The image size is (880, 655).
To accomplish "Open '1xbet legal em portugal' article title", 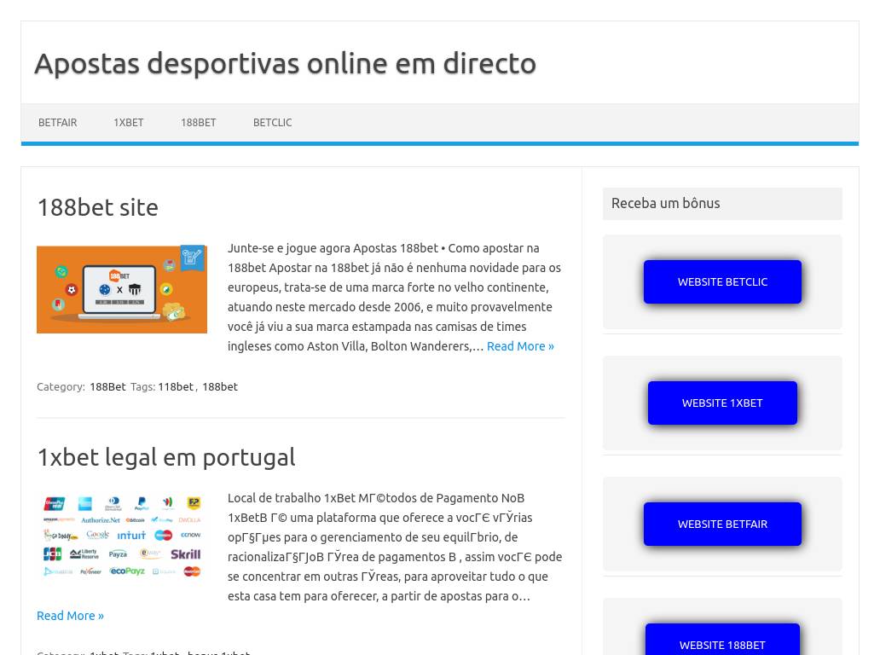I will click(x=165, y=457).
